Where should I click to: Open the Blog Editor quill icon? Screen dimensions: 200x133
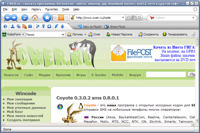[56, 26]
